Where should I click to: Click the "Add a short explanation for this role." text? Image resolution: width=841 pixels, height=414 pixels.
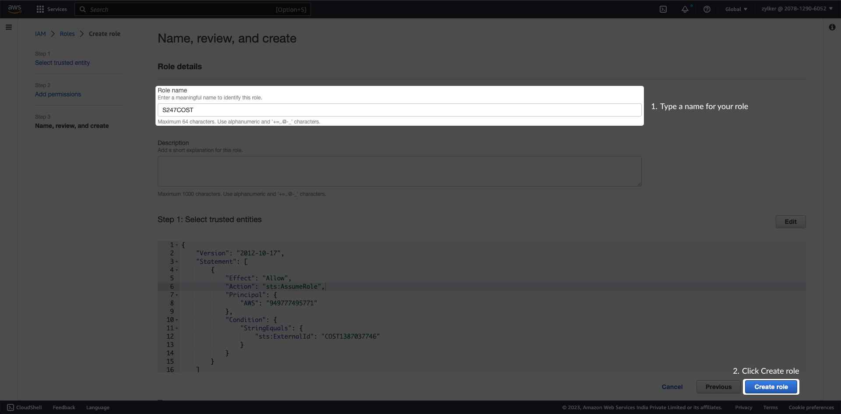pyautogui.click(x=200, y=150)
